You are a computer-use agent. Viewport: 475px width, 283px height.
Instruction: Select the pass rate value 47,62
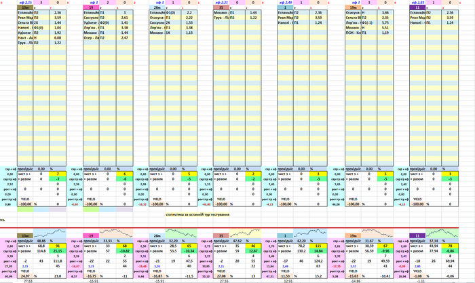pos(237,241)
